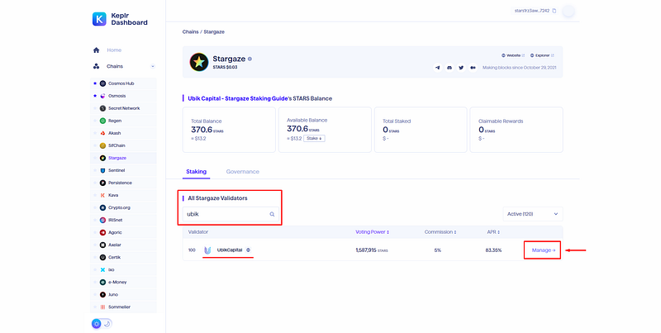This screenshot has width=661, height=333.
Task: Open the Juno chain page
Action: [123, 295]
